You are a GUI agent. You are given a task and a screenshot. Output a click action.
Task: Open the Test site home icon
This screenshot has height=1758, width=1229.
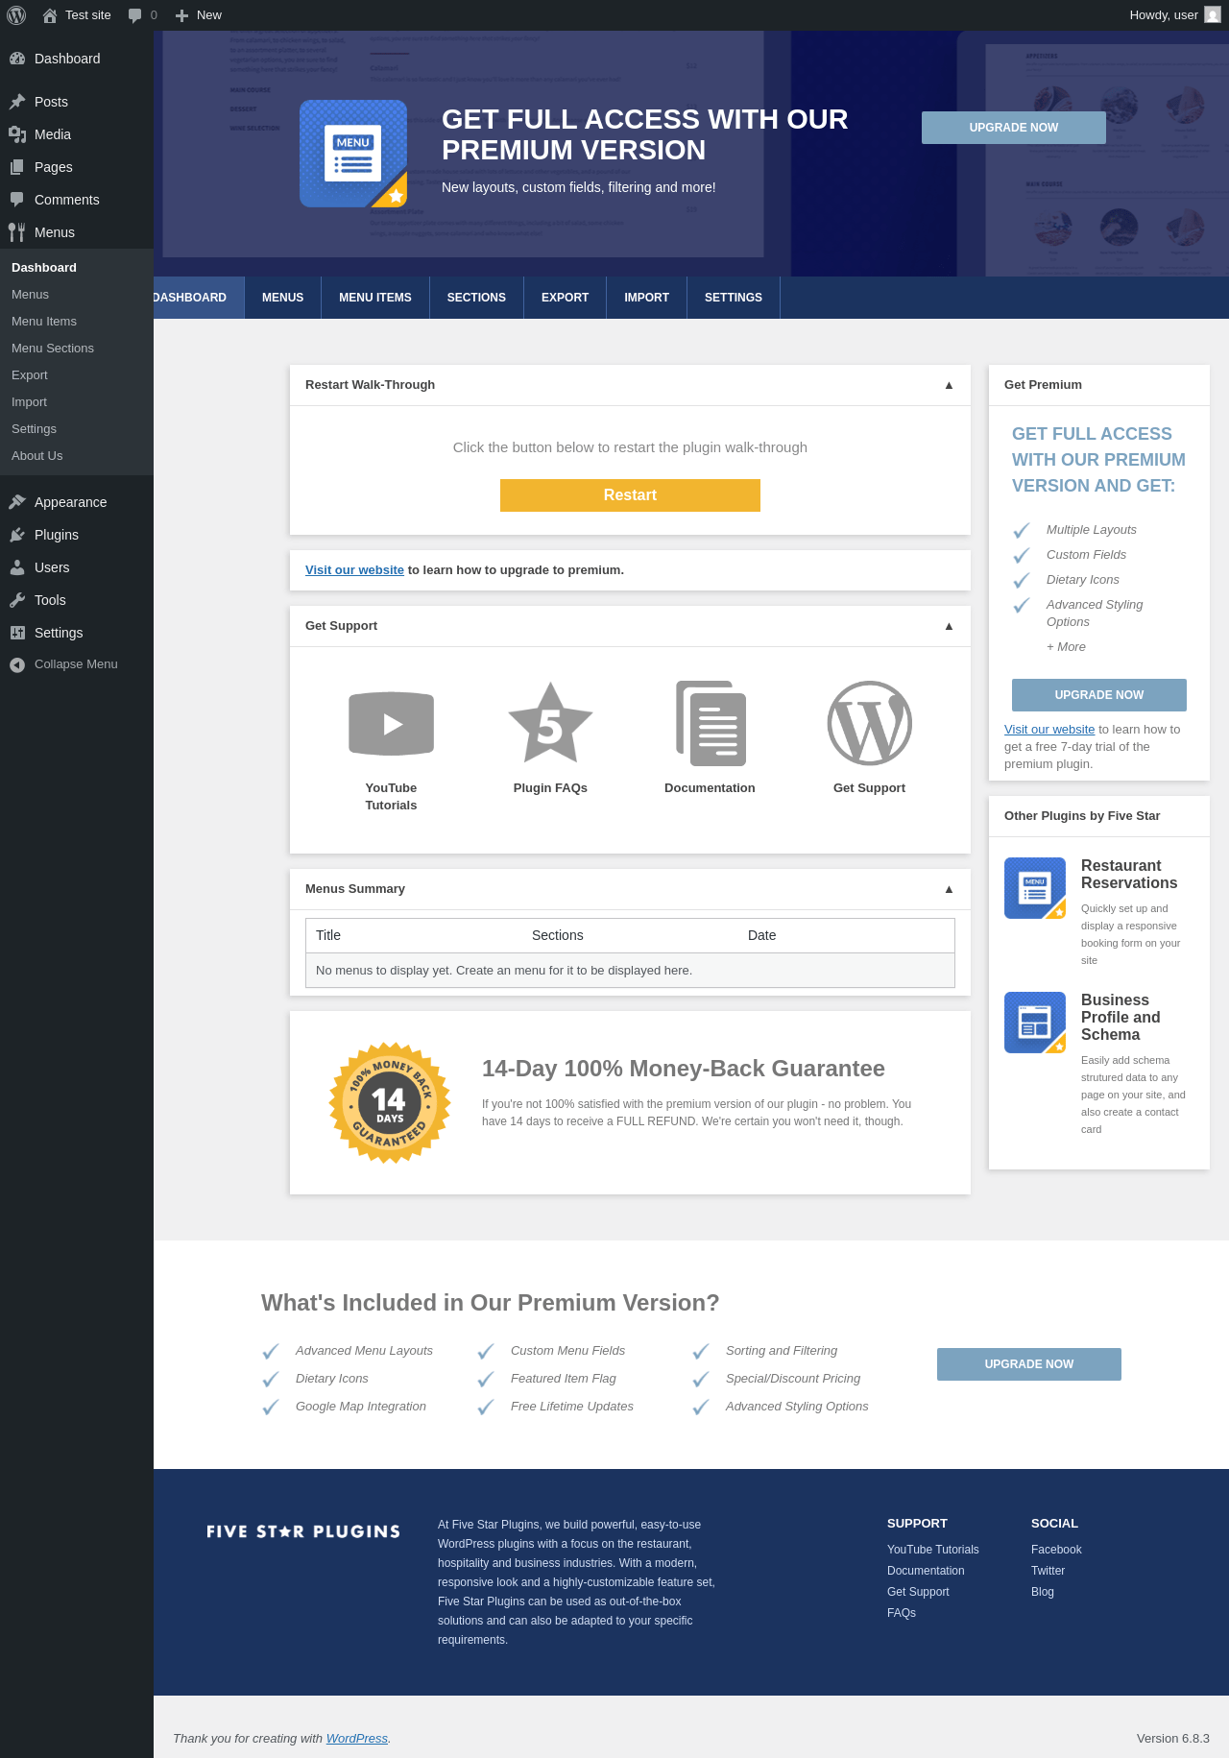50,15
